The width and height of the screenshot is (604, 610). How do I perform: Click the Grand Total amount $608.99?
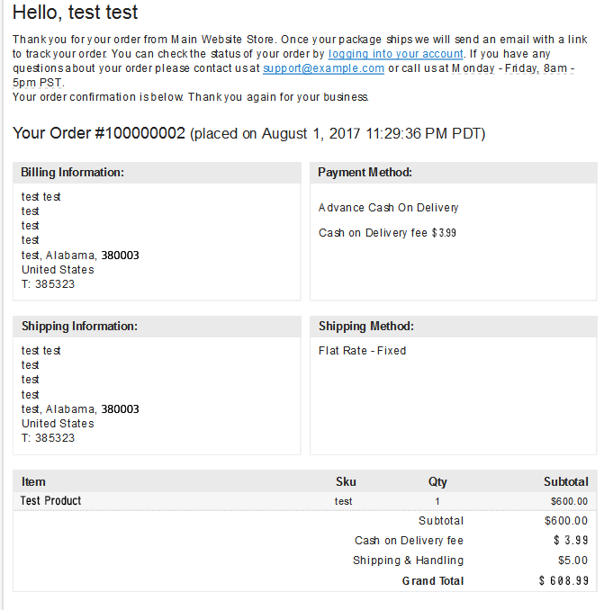click(x=563, y=581)
